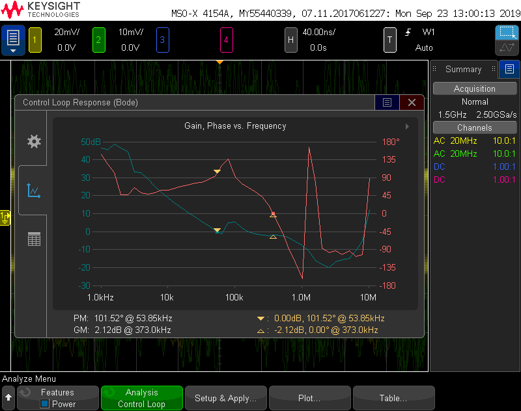
Task: Click the GM: 2.12dB @ 373.0kHz readout
Action: (122, 330)
